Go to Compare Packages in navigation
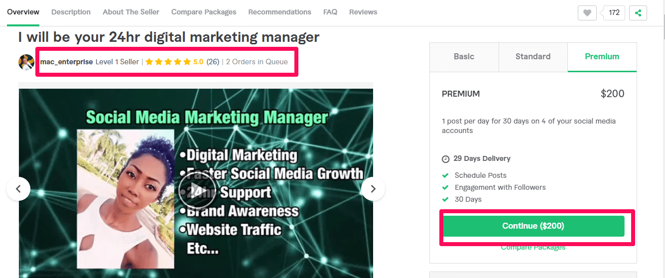 pyautogui.click(x=204, y=12)
